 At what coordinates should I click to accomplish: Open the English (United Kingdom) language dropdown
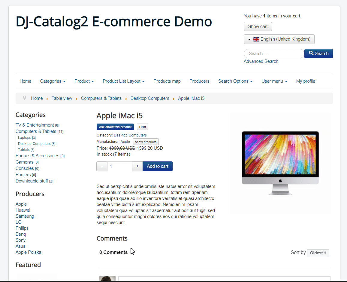pyautogui.click(x=279, y=39)
